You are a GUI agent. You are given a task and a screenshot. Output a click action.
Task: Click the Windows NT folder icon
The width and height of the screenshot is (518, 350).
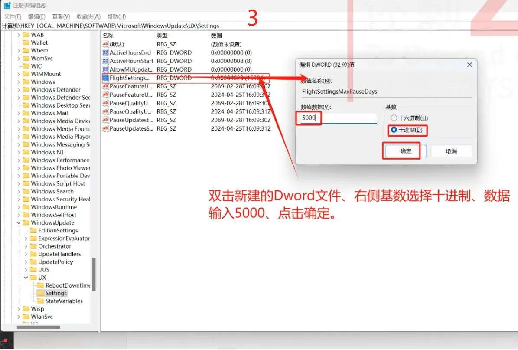tap(26, 152)
